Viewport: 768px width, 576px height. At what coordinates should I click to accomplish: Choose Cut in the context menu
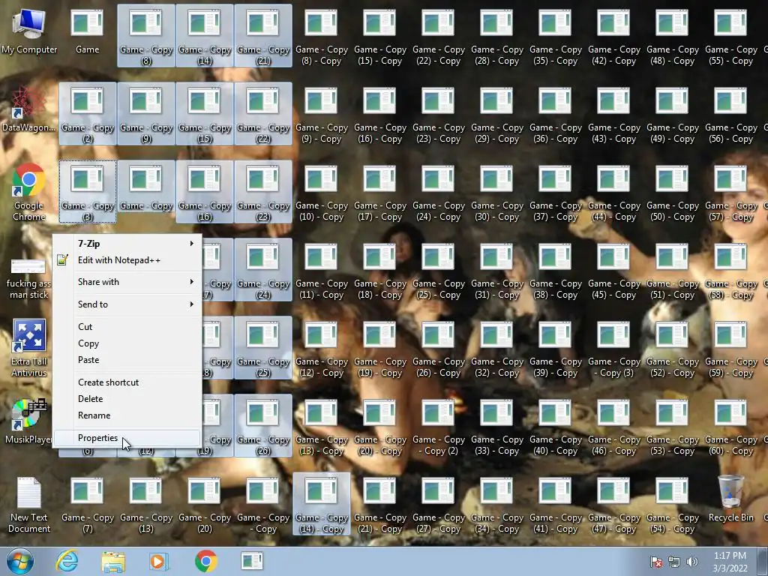point(127,327)
